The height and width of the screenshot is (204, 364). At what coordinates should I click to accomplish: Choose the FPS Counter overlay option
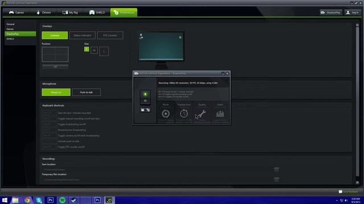(x=110, y=35)
